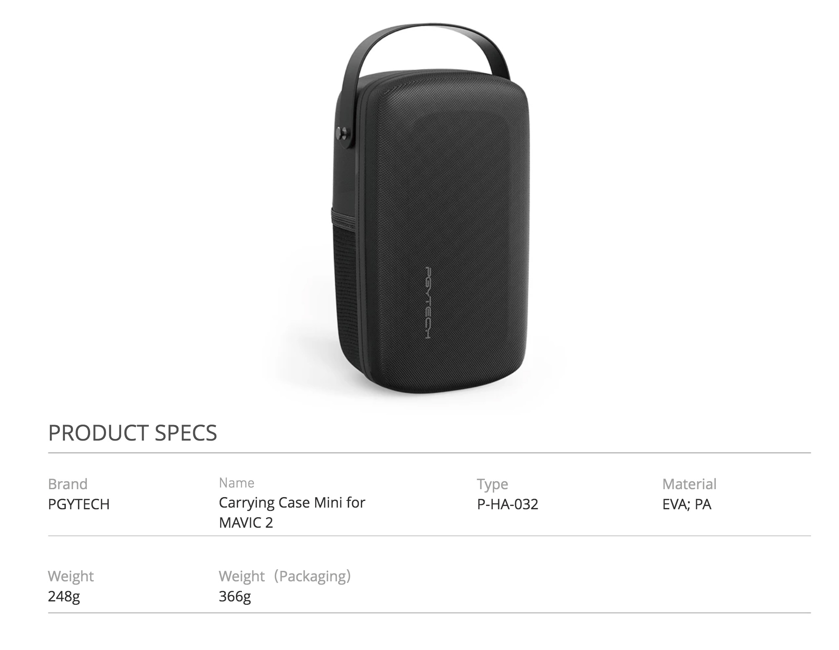The width and height of the screenshot is (839, 650).
Task: Click the mesh side pocket of case
Action: point(343,285)
